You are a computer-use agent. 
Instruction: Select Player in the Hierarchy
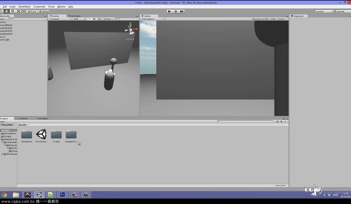[3, 37]
